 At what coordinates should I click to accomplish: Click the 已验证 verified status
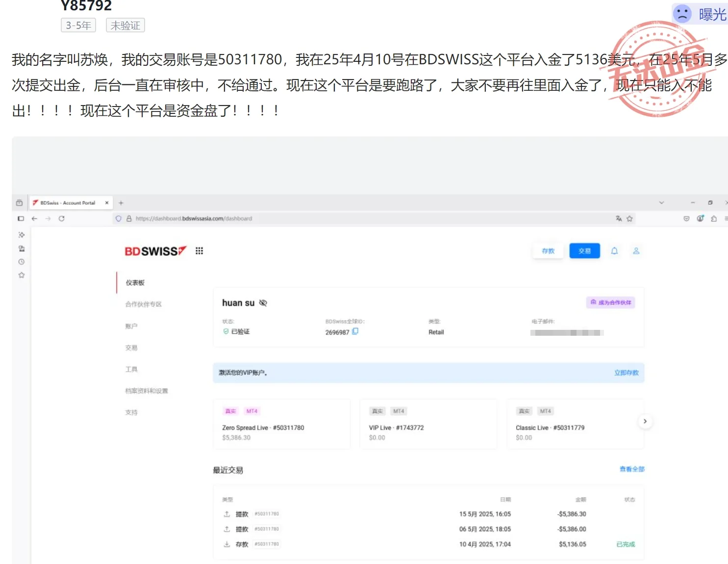(x=236, y=332)
